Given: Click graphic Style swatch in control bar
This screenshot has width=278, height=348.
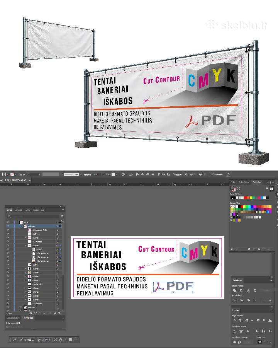Looking at the screenshot, I should pyautogui.click(x=113, y=174).
